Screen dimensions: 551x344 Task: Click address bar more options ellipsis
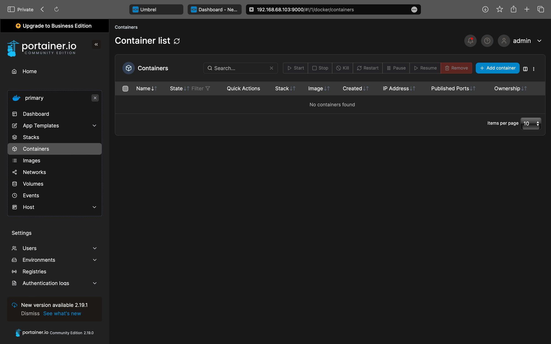(x=414, y=10)
